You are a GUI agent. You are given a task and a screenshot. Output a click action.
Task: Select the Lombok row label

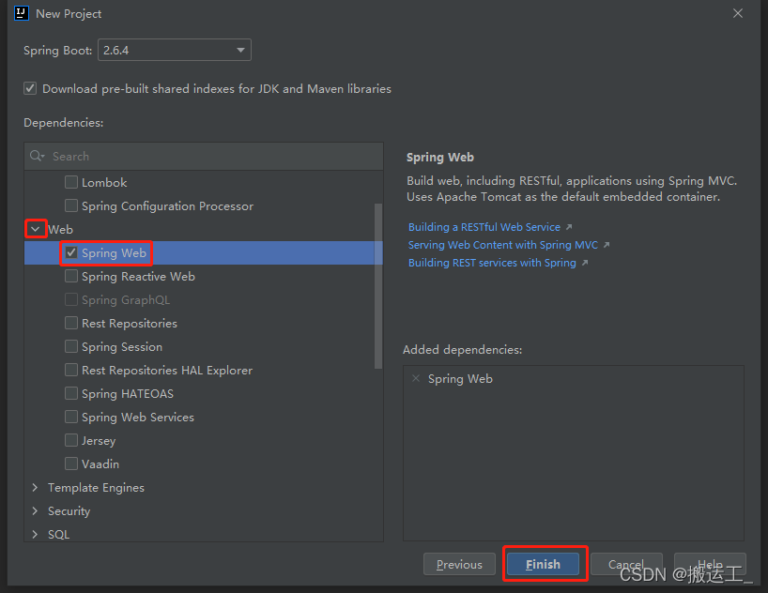[104, 183]
